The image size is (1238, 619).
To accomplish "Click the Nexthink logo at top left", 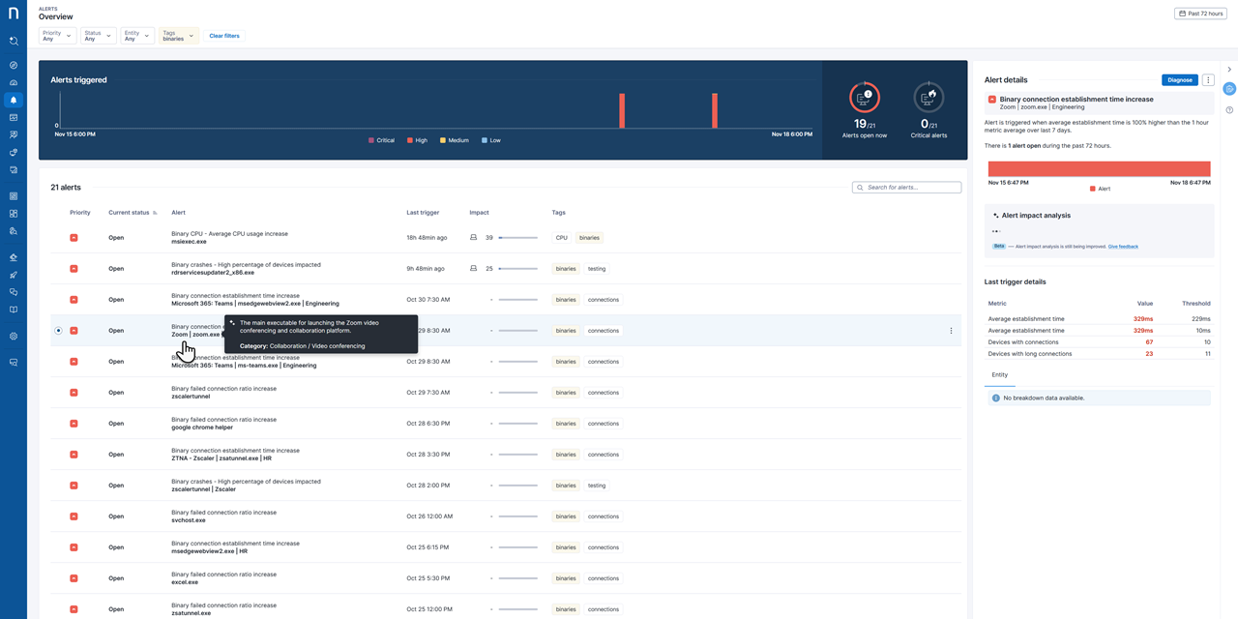I will pos(14,15).
